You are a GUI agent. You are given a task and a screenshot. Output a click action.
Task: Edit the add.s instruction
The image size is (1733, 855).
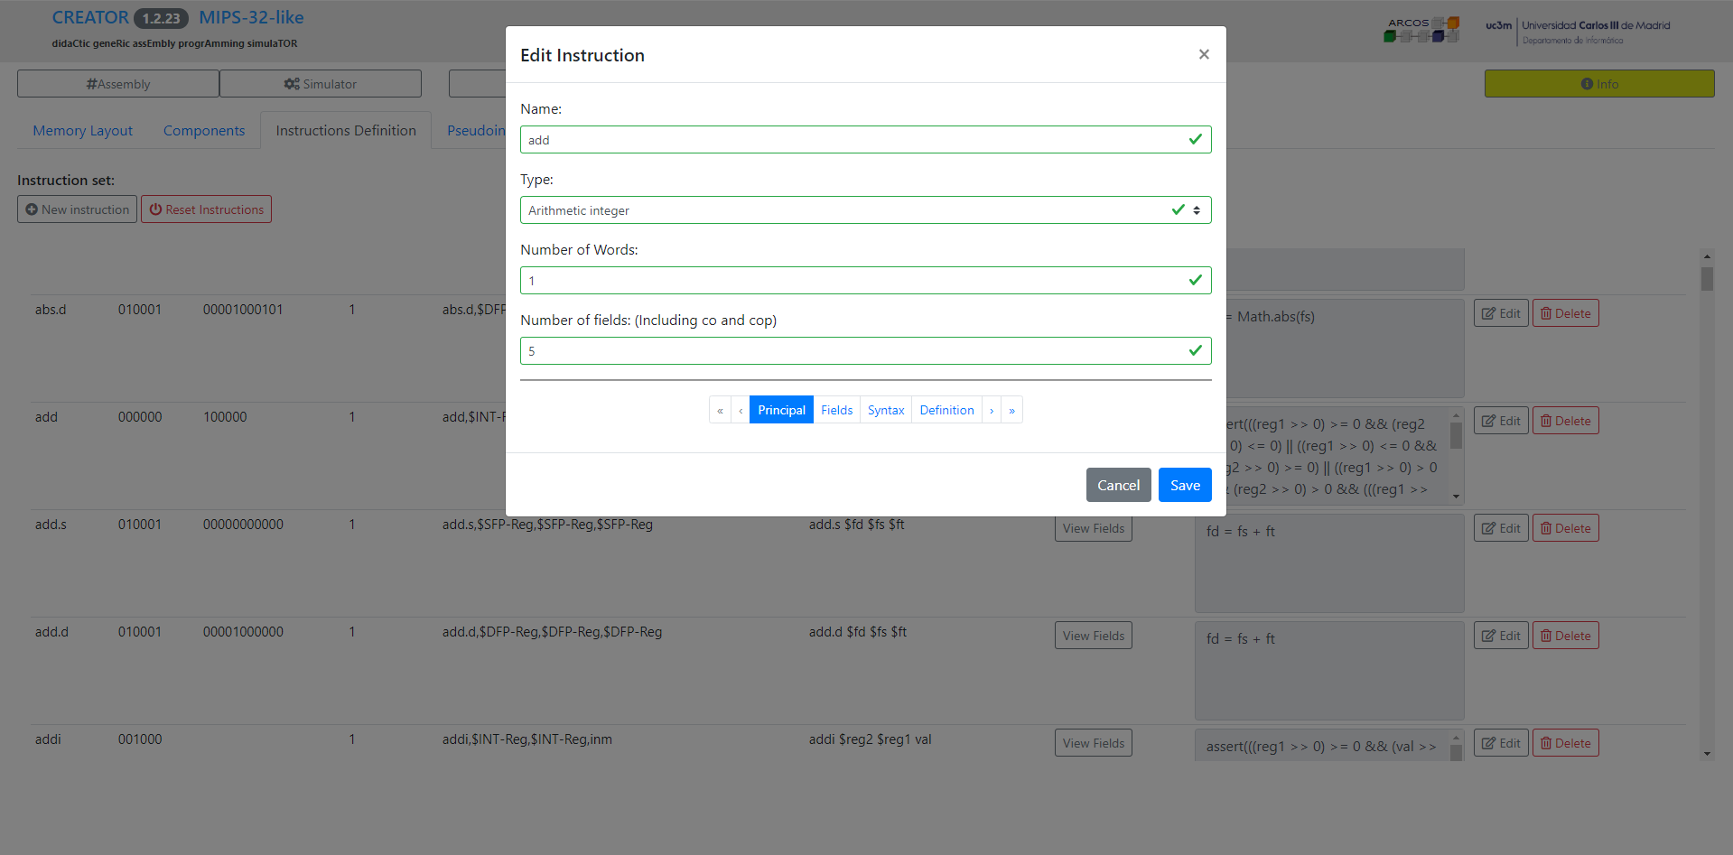(1501, 528)
